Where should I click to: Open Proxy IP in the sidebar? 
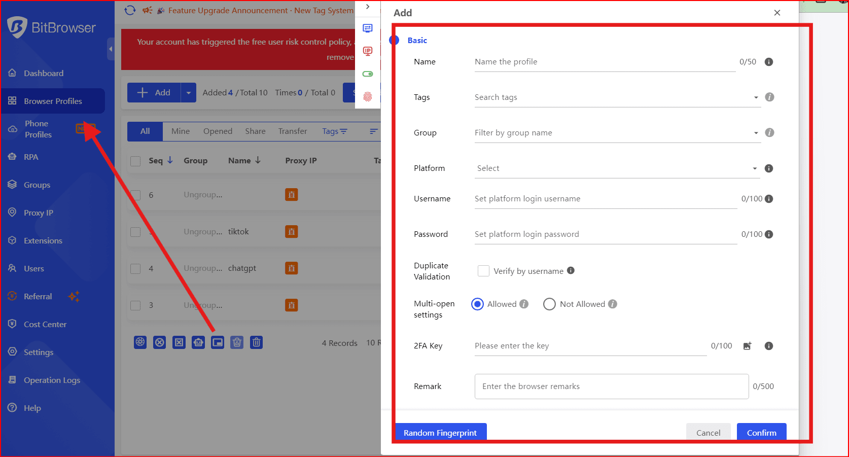39,213
